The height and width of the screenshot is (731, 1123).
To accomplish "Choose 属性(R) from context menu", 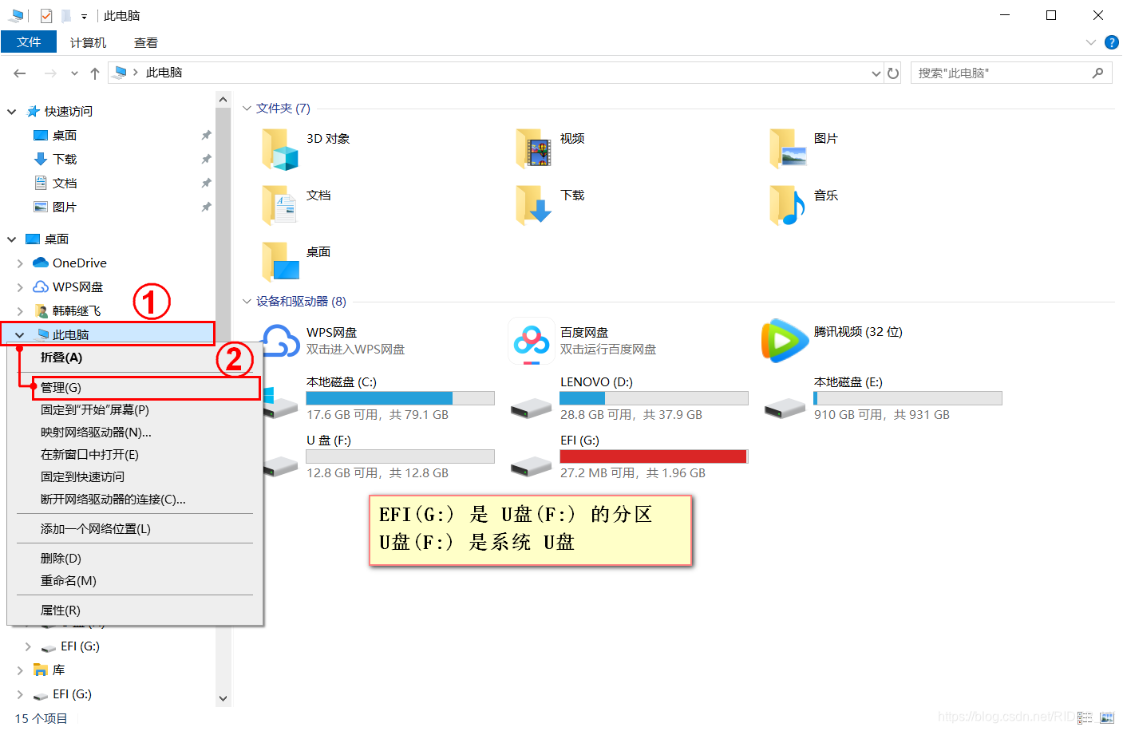I will point(136,610).
